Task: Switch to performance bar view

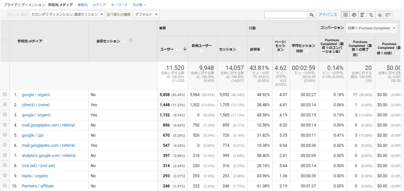Action: click(x=362, y=15)
